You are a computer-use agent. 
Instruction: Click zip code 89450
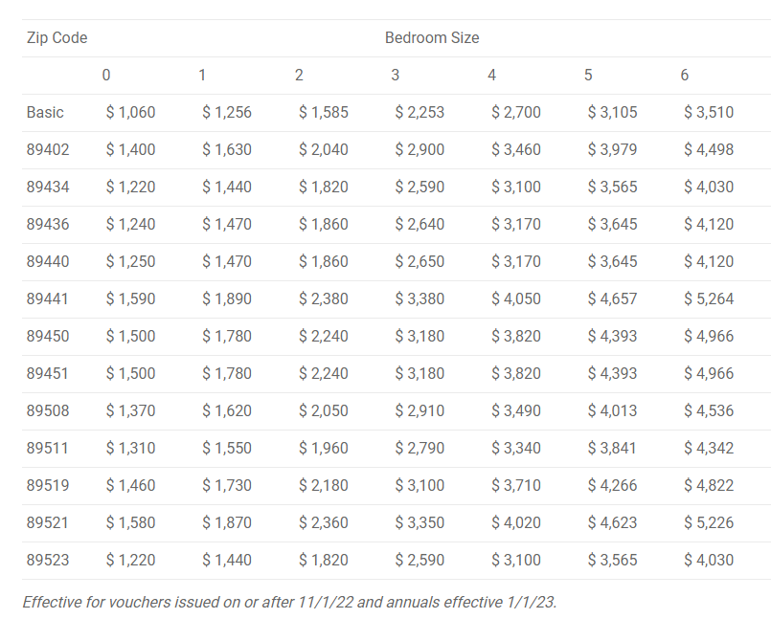(48, 337)
